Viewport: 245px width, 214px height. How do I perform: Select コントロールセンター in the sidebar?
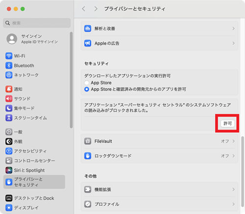click(x=34, y=161)
